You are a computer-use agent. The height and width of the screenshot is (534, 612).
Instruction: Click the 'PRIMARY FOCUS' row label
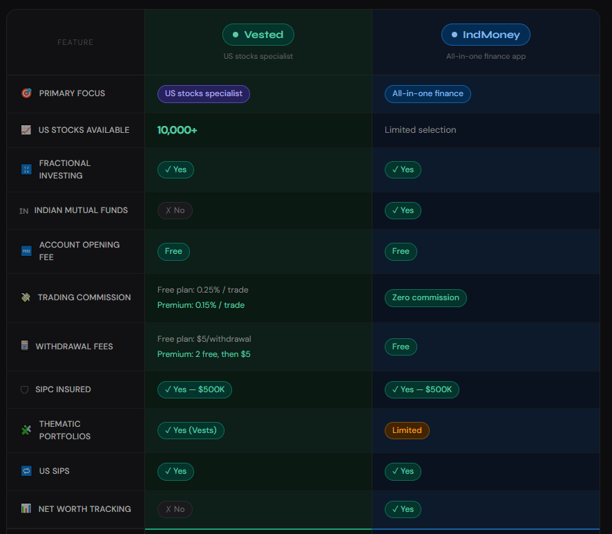coord(72,93)
